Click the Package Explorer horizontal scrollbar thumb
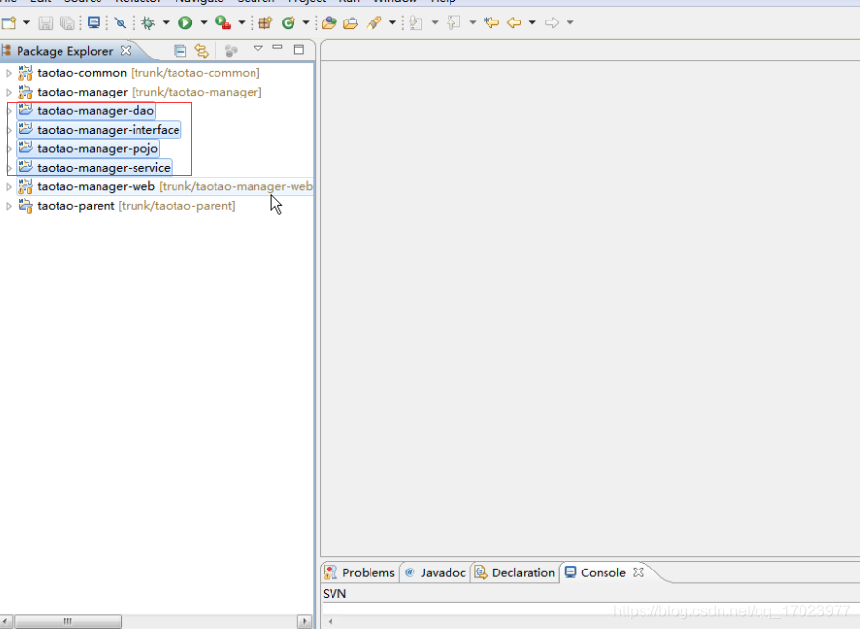 point(67,621)
